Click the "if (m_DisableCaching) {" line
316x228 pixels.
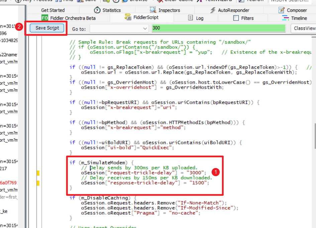(103, 198)
